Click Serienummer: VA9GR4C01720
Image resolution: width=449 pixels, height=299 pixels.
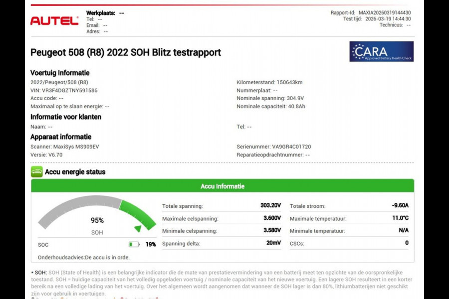pyautogui.click(x=273, y=147)
